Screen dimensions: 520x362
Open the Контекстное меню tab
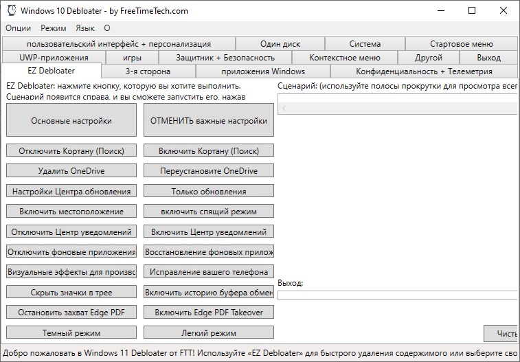345,57
